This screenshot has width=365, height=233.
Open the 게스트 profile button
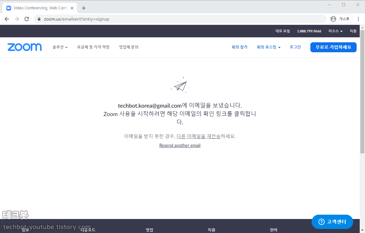340,19
